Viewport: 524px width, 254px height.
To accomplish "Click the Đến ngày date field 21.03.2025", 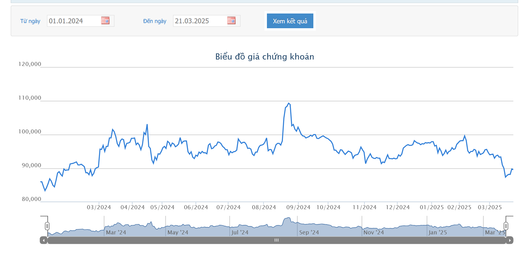I will [200, 21].
